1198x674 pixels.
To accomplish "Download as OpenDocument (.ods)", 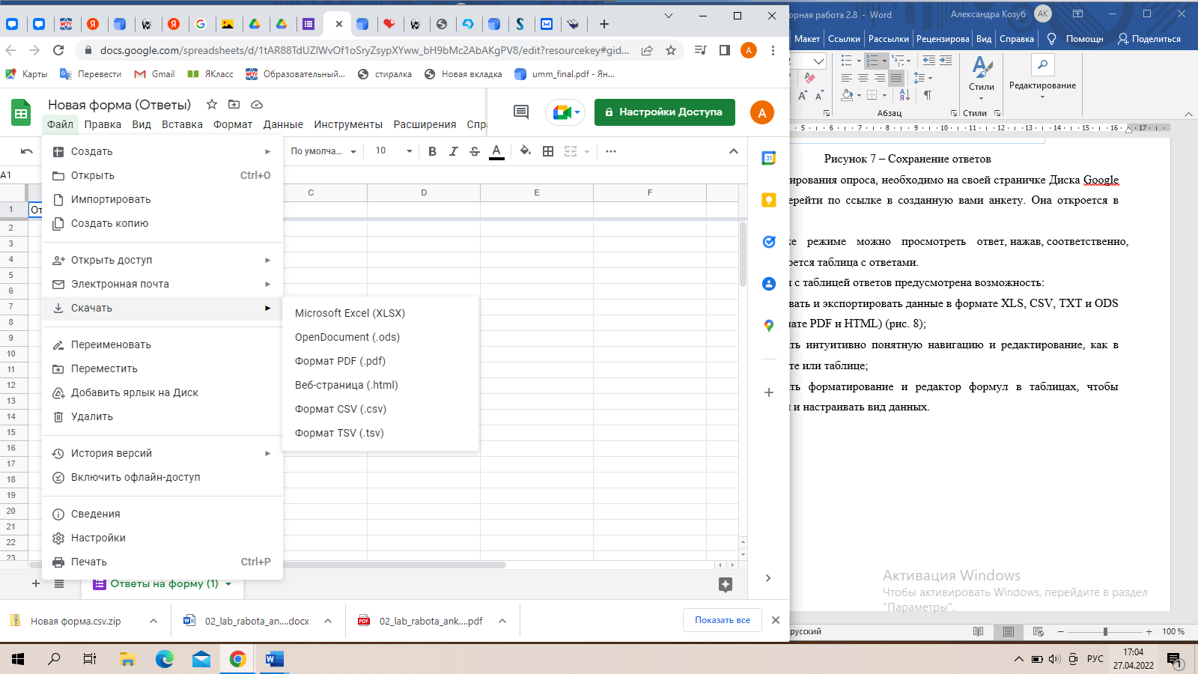I will click(x=380, y=337).
